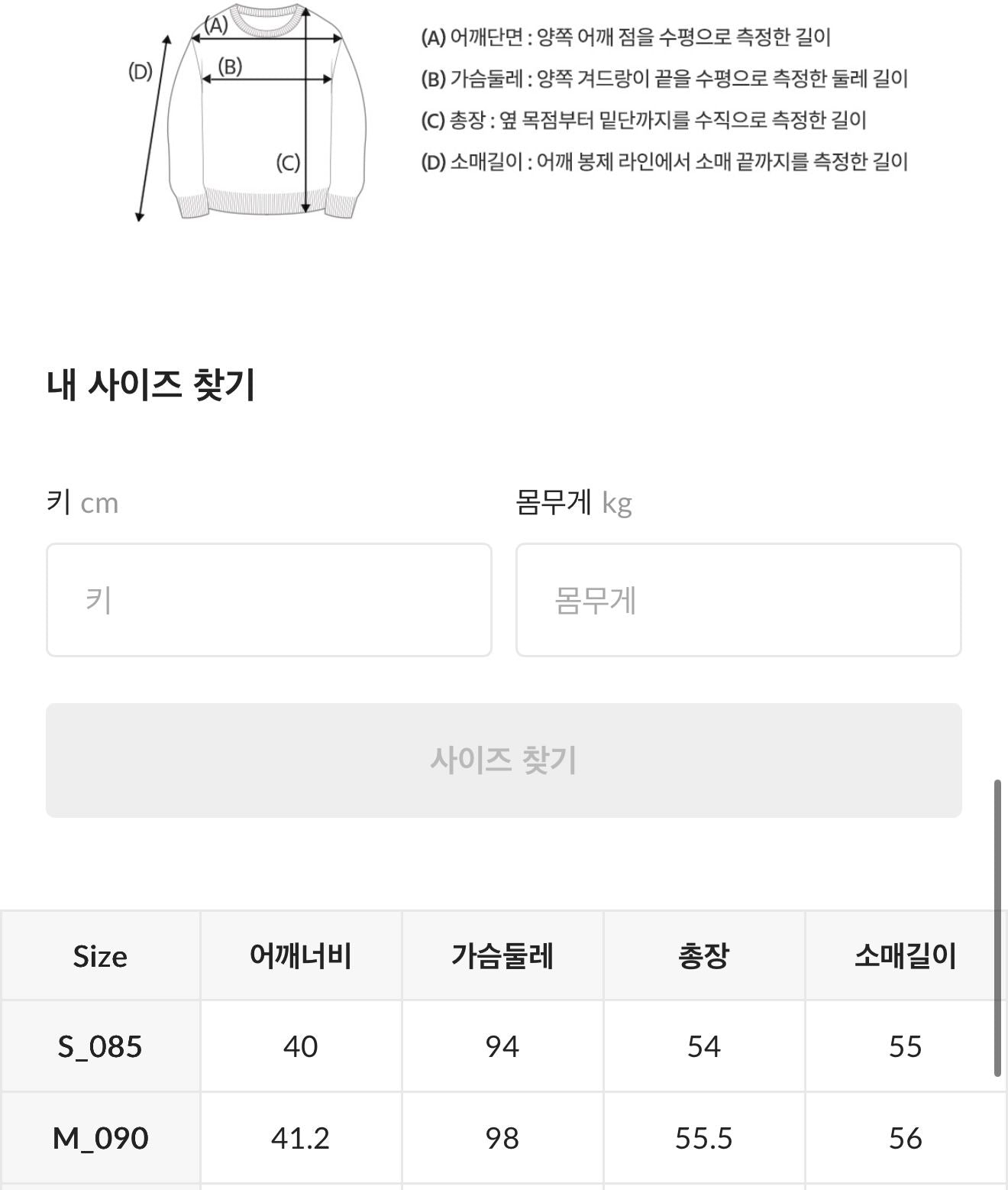Click the (D) 소매길이 description line
The width and height of the screenshot is (1008, 1190).
coord(664,161)
